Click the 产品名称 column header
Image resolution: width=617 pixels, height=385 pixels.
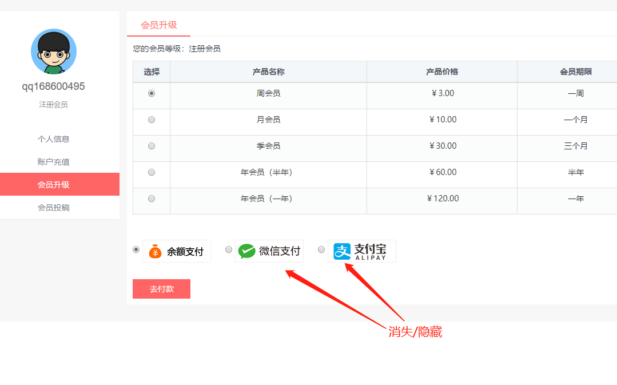tap(268, 72)
